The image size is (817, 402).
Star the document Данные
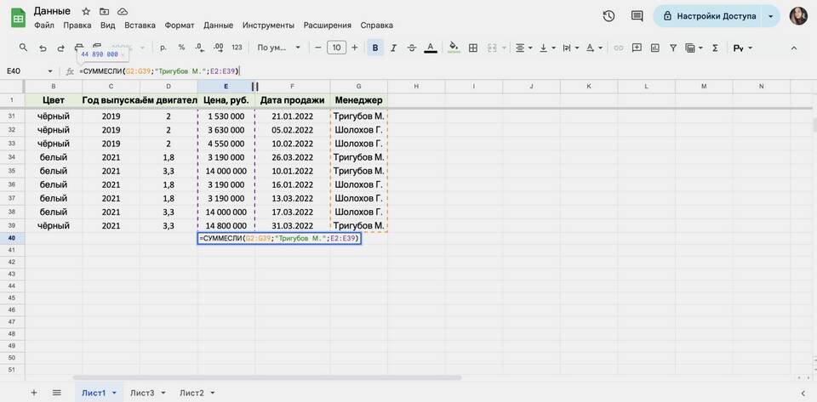(x=86, y=11)
